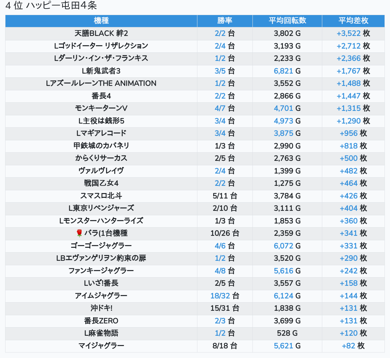
Task: Select the 平均回転数 column header
Action: point(287,21)
